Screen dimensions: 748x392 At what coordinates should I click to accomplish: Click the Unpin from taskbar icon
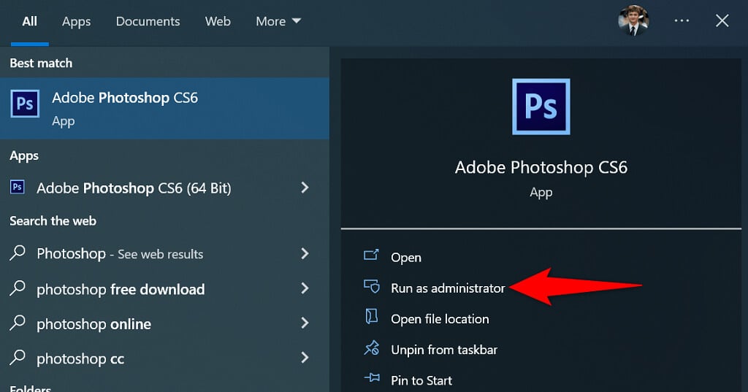point(371,349)
